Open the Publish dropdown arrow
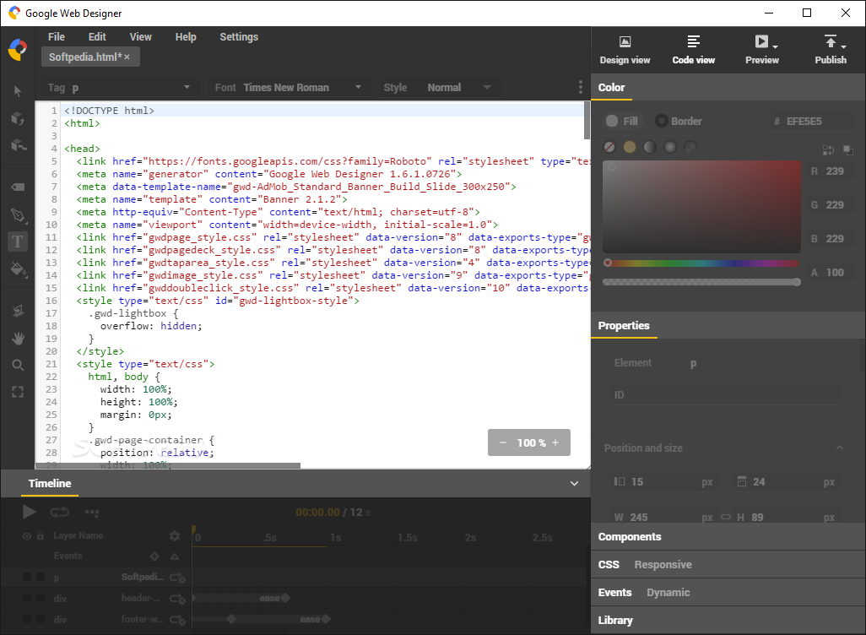This screenshot has height=635, width=866. [x=843, y=47]
